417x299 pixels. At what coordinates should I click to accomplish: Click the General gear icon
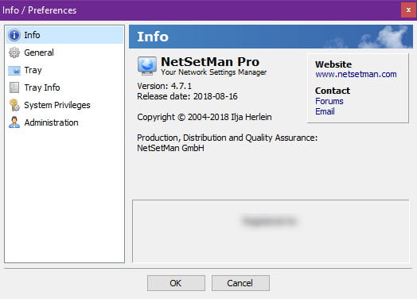(x=14, y=52)
